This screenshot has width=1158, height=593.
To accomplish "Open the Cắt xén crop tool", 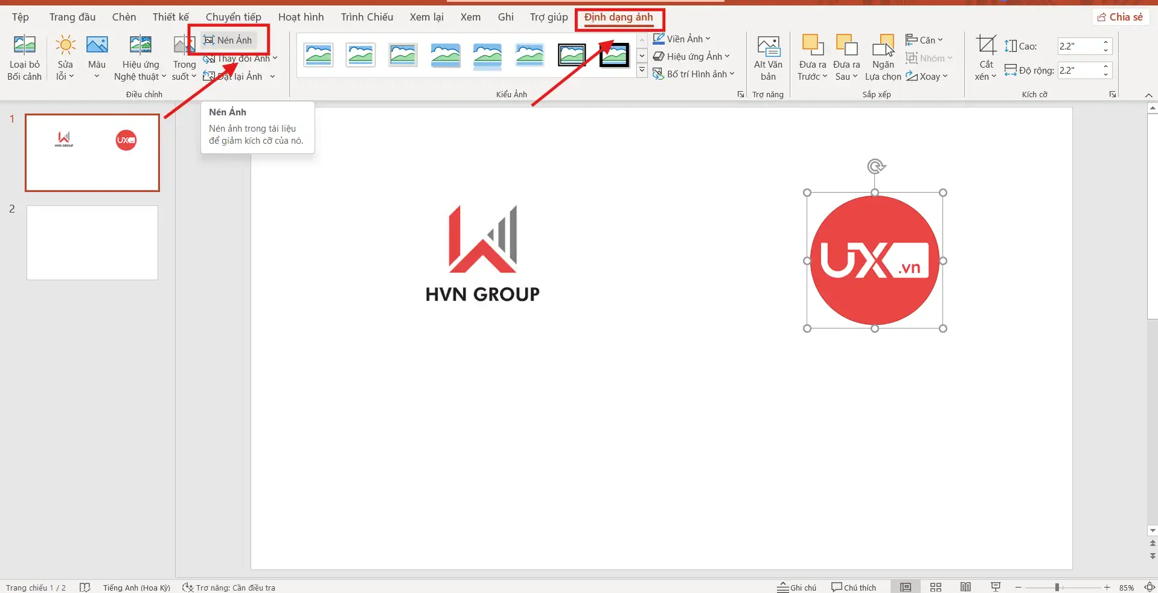I will click(x=985, y=57).
